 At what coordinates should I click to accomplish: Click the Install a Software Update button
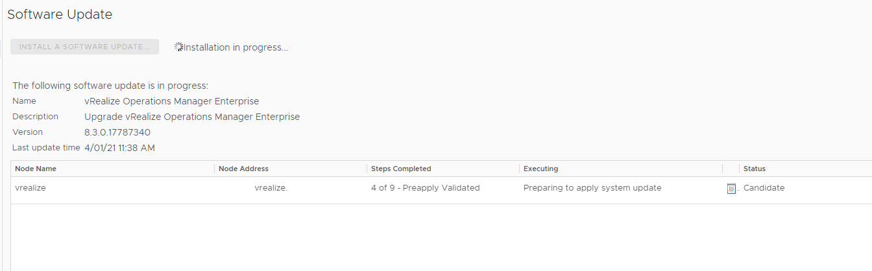tap(85, 47)
